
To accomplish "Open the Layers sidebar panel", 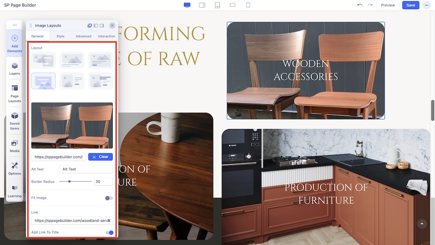I will (14, 68).
